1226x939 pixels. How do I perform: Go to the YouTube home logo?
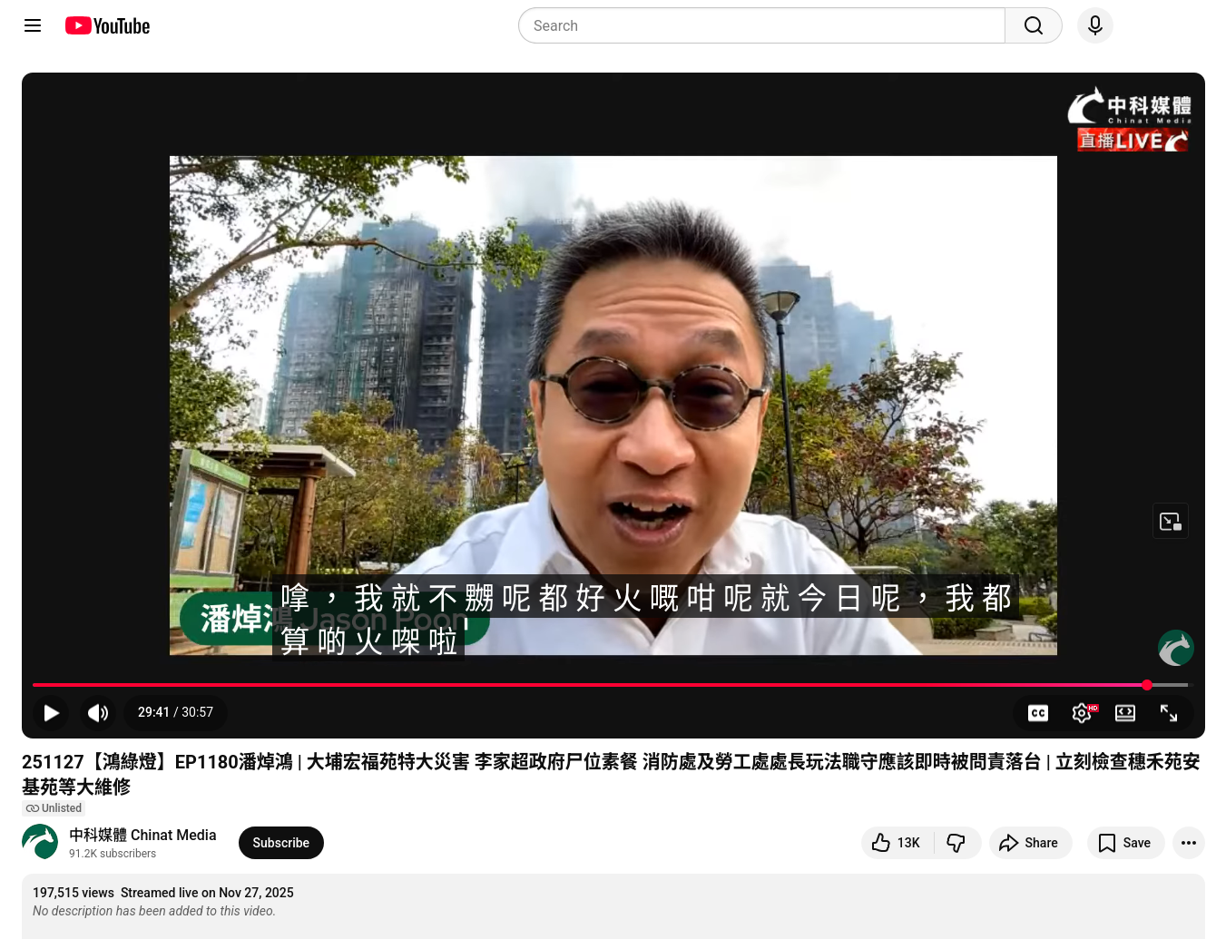(x=107, y=25)
